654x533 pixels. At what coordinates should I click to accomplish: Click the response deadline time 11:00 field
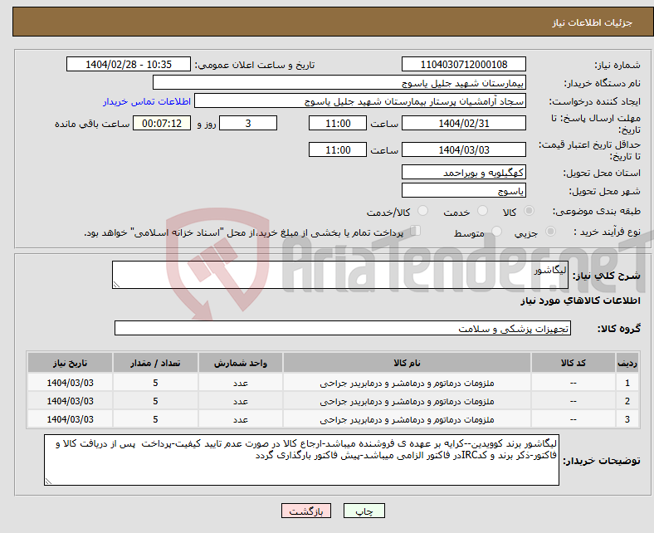tap(338, 123)
